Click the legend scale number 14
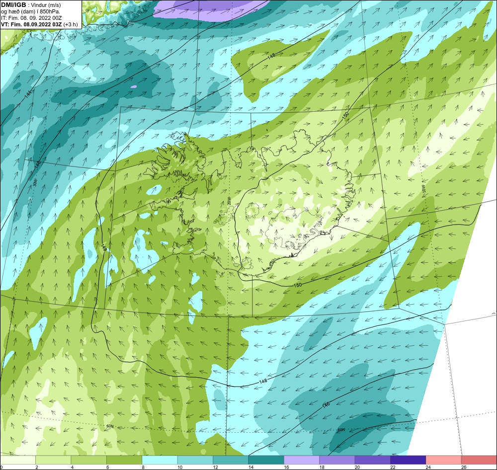 click(x=250, y=467)
